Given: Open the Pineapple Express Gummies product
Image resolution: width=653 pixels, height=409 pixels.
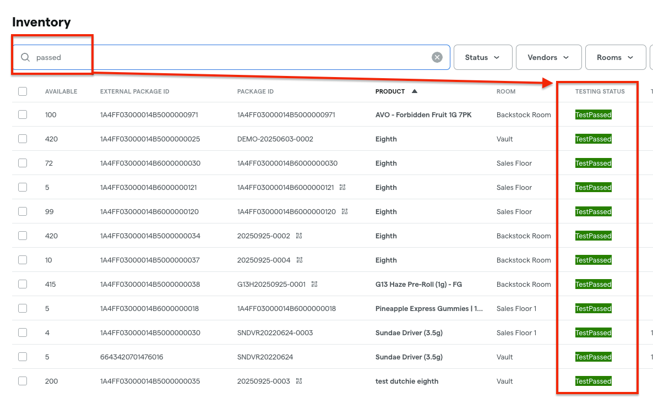Looking at the screenshot, I should 429,308.
